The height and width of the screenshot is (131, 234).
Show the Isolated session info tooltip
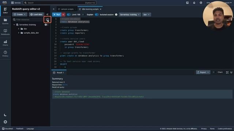point(116,15)
